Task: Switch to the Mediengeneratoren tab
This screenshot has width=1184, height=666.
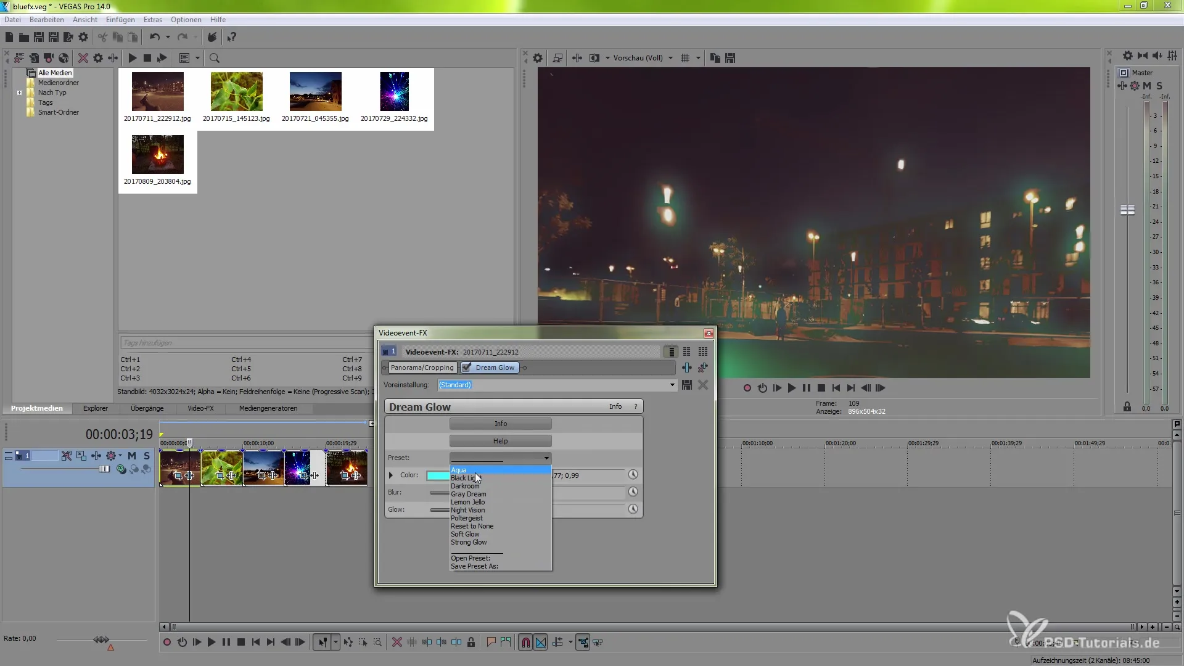Action: (x=268, y=408)
